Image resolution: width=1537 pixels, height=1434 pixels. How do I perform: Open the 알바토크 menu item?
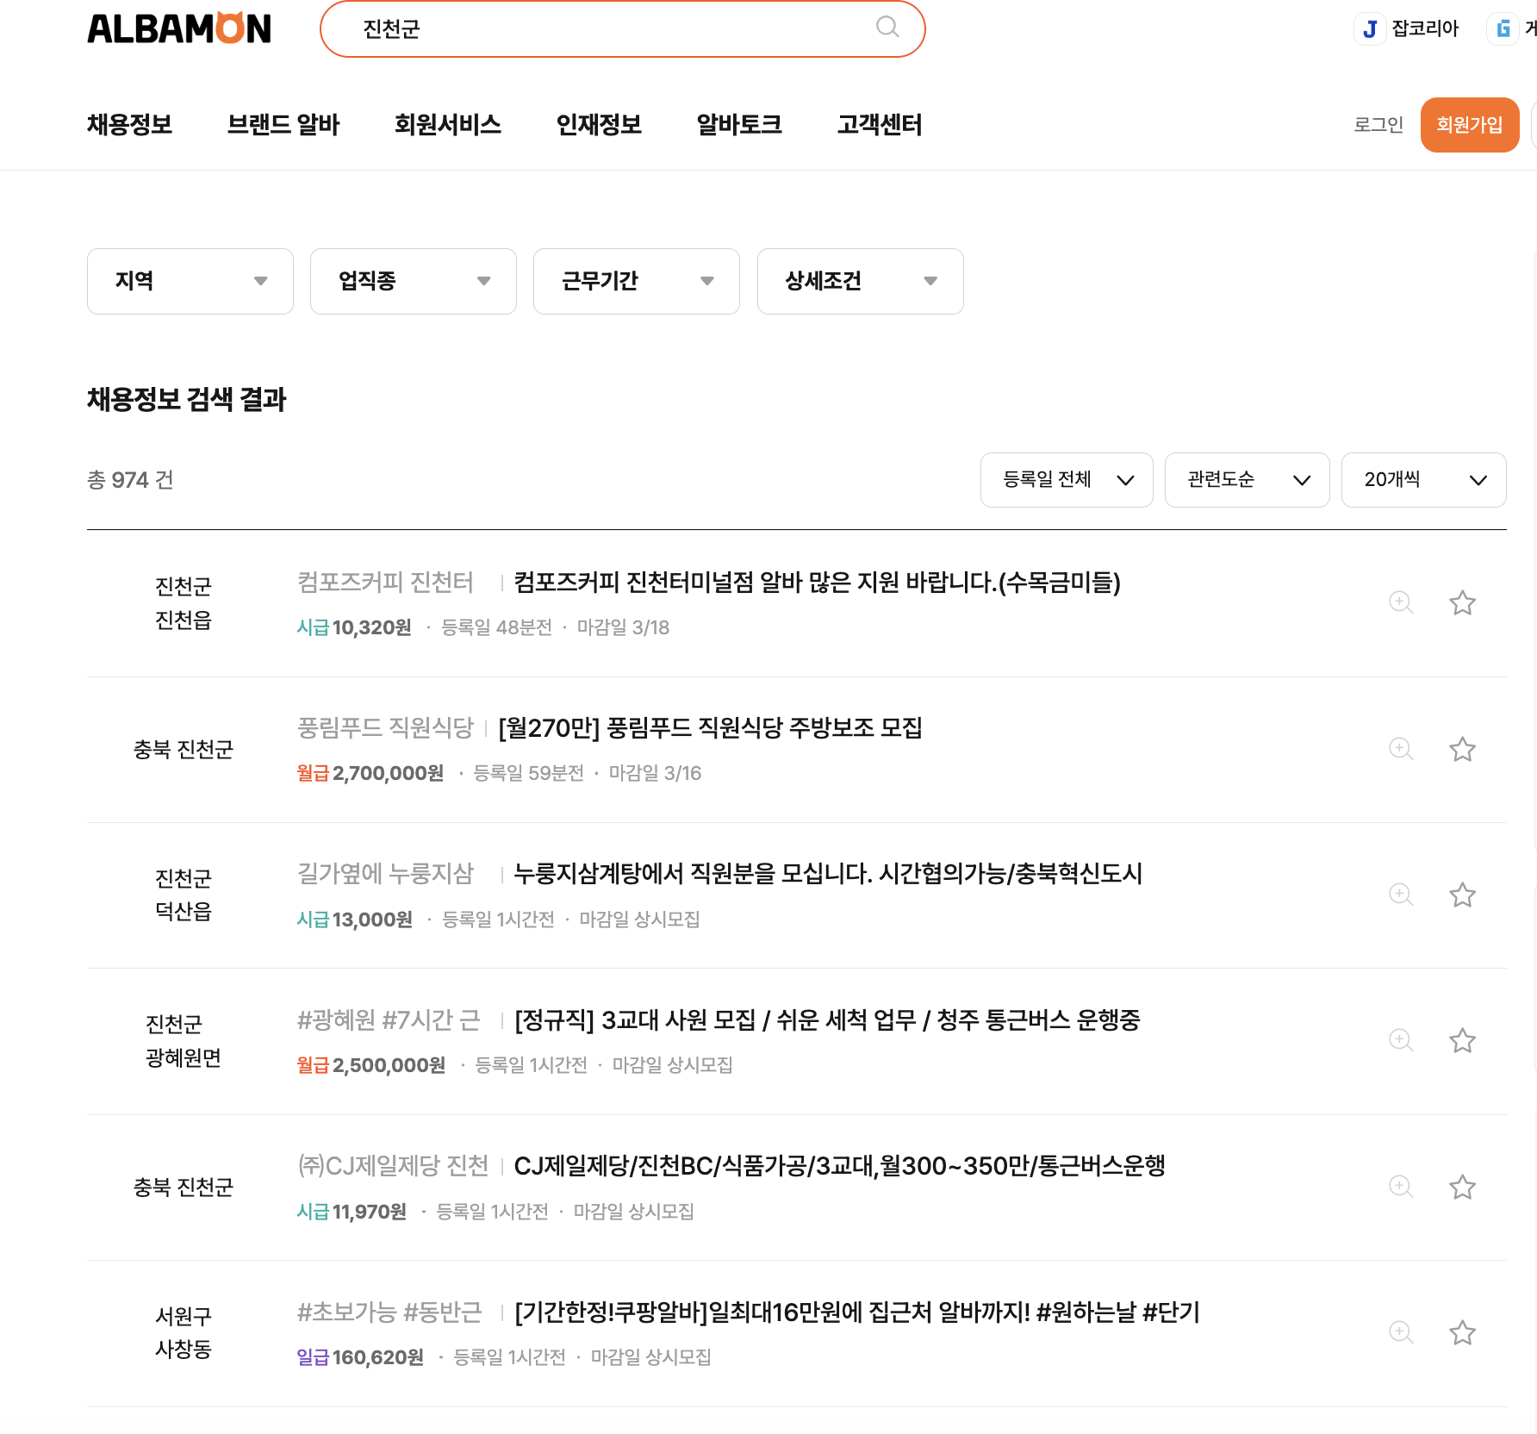(x=738, y=125)
